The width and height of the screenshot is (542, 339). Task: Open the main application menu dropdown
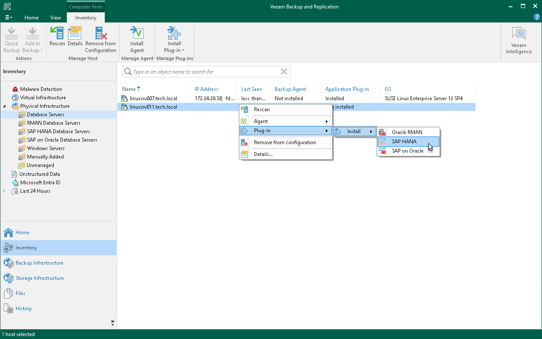point(8,18)
